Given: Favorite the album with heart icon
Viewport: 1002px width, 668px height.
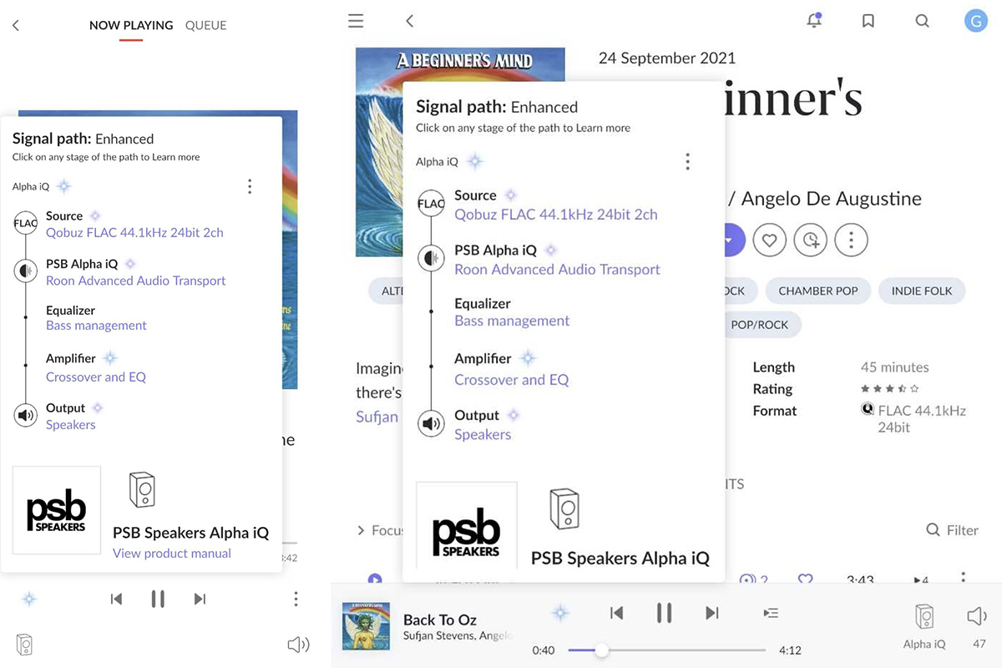Looking at the screenshot, I should 770,240.
